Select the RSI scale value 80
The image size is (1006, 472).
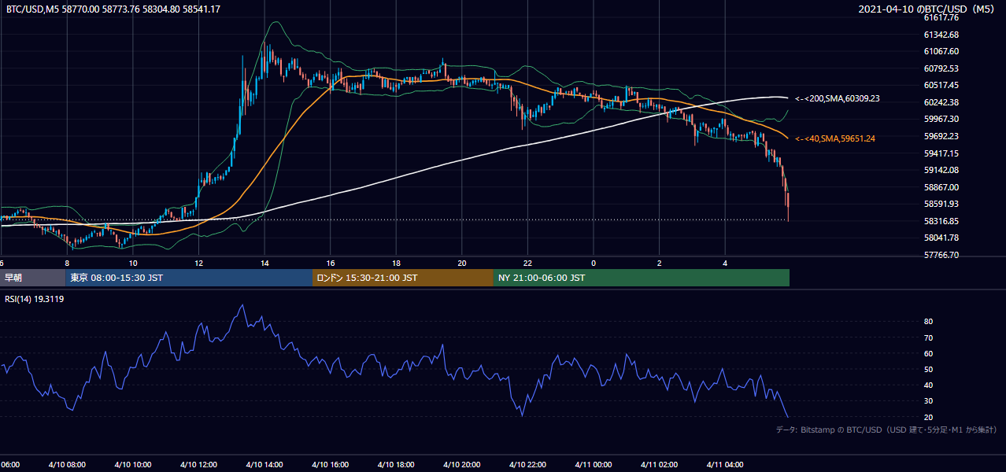(x=929, y=322)
